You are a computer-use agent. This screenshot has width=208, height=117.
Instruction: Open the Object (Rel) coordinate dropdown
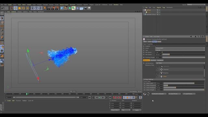(x=115, y=110)
